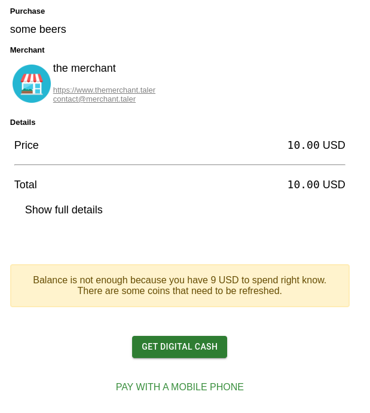
Task: Select the Total amount 10.00 USD
Action: coord(316,185)
